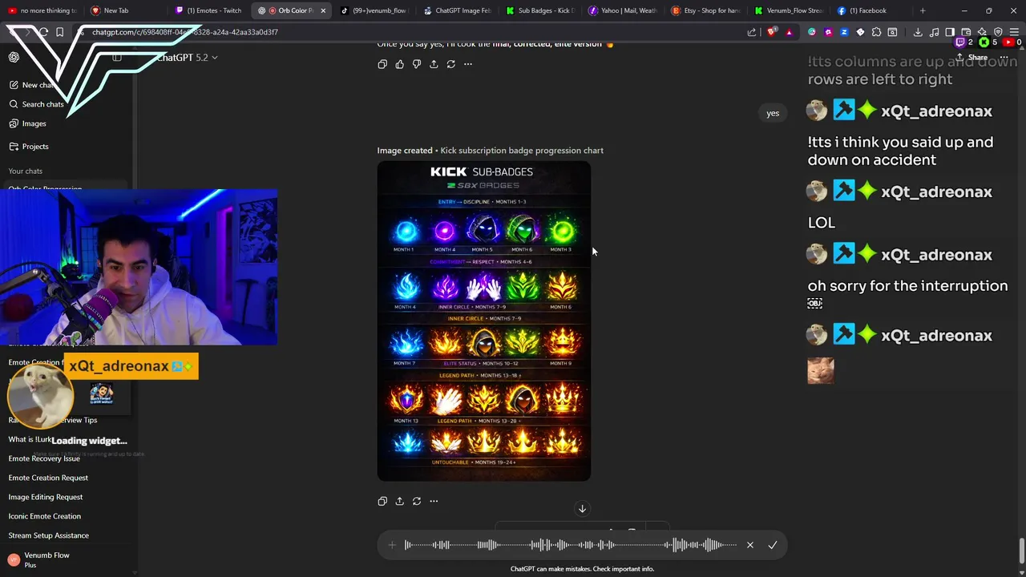The width and height of the screenshot is (1026, 577).
Task: Open the extensions puzzle-piece menu
Action: point(876,32)
